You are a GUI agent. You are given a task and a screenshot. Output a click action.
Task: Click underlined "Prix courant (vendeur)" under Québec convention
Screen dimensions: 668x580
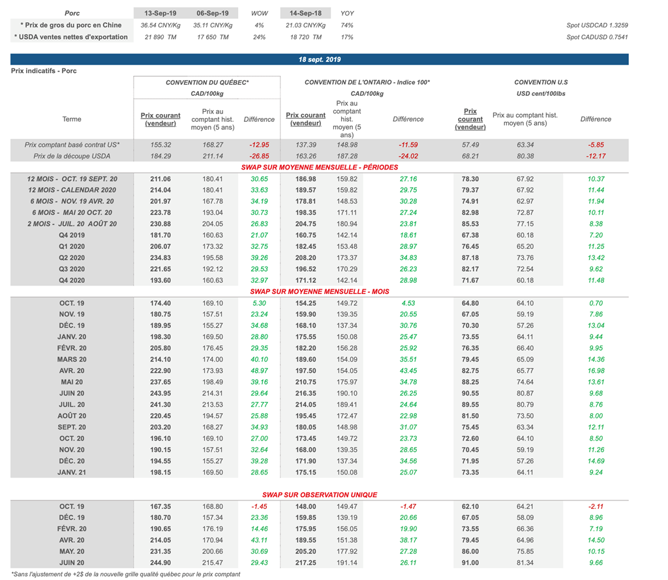pos(161,119)
